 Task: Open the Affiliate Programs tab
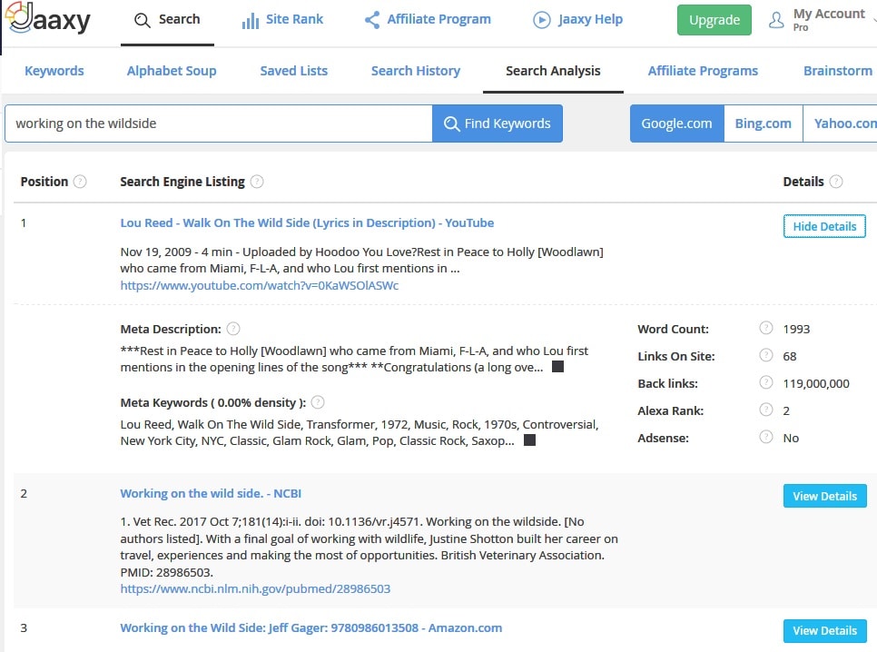click(x=703, y=71)
